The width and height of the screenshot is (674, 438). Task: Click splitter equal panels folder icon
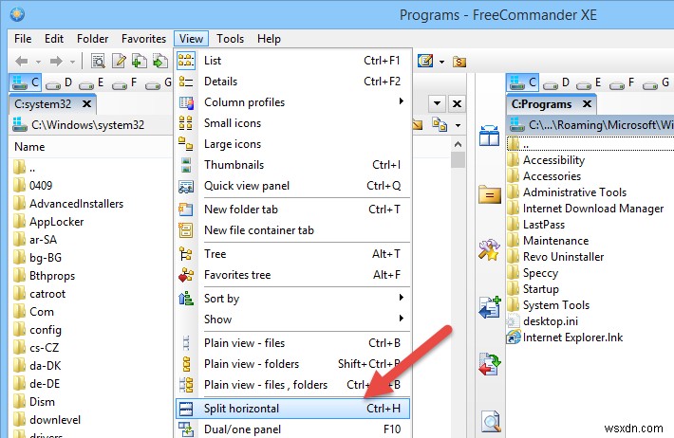(x=490, y=195)
